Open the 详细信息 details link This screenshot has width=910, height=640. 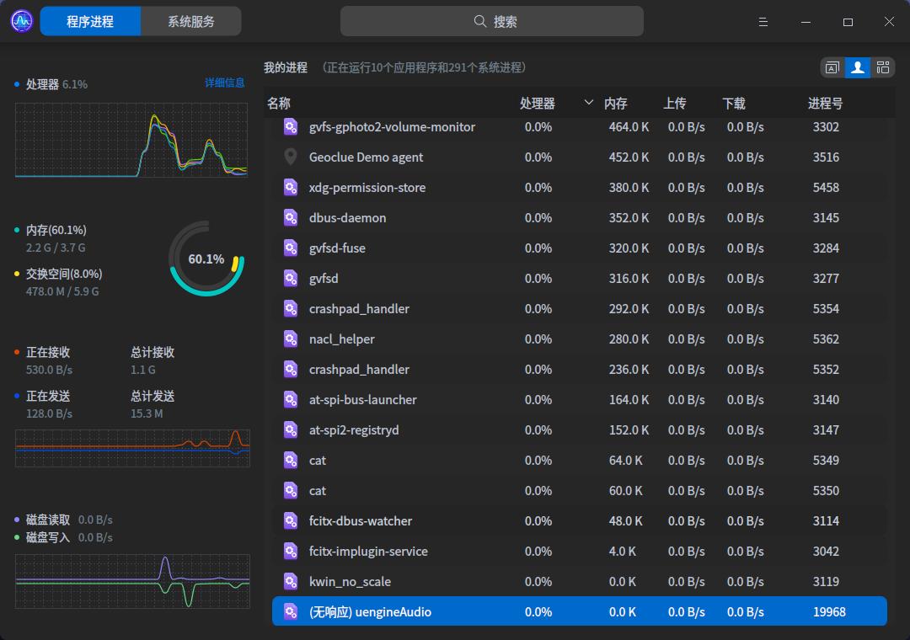[x=224, y=83]
